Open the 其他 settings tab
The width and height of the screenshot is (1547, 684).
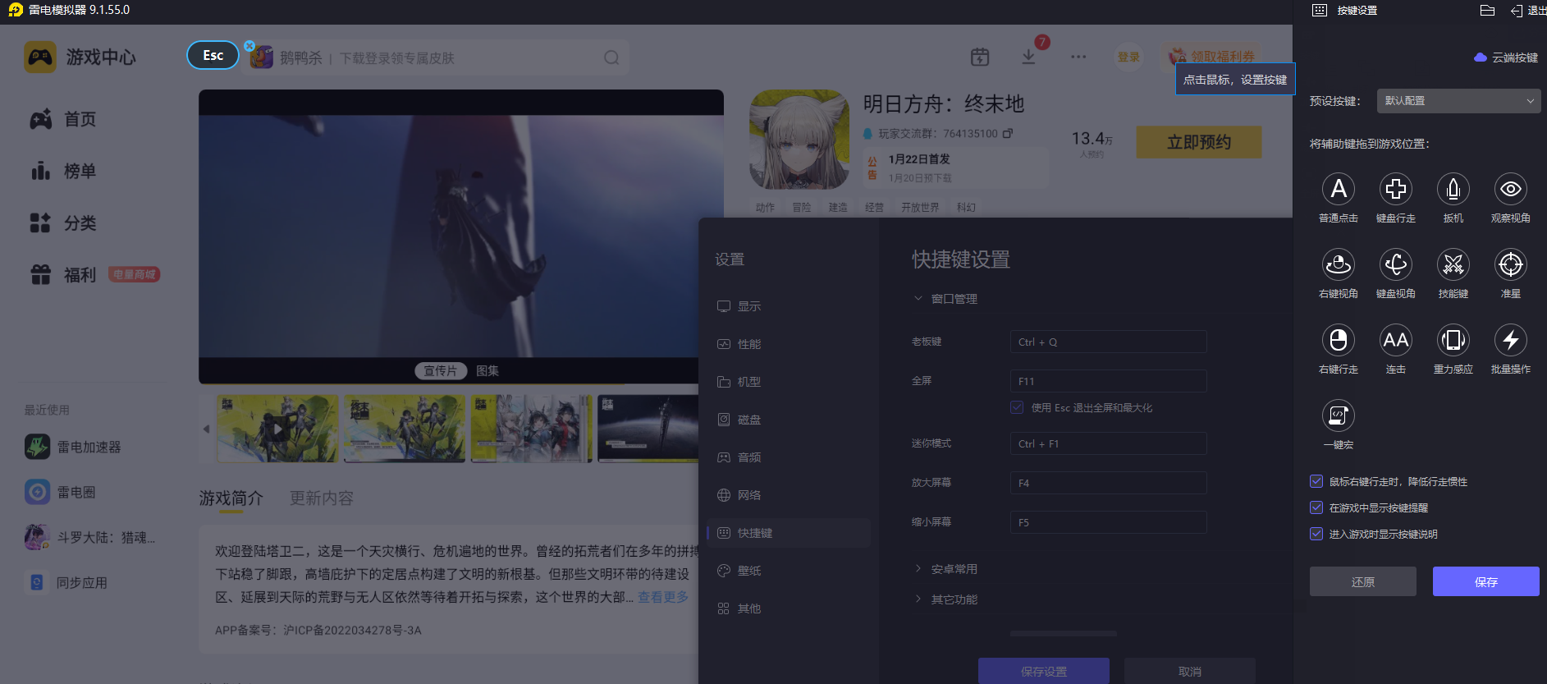789,608
